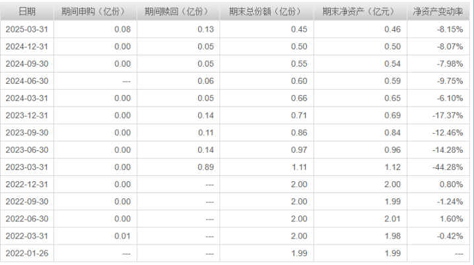474x265 pixels.
Task: Click the -17.37% change rate cell
Action: click(438, 115)
